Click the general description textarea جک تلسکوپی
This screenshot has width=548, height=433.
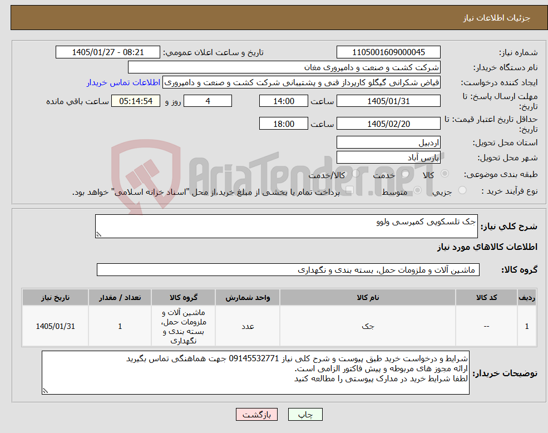[286, 227]
